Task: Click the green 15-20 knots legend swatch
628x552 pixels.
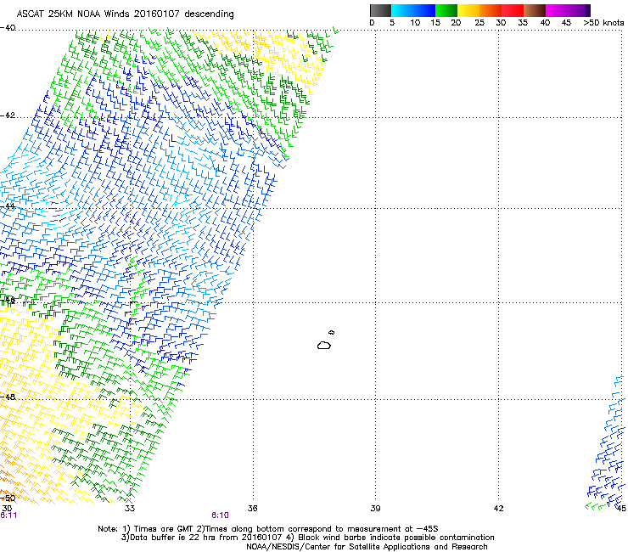Action: pyautogui.click(x=446, y=10)
